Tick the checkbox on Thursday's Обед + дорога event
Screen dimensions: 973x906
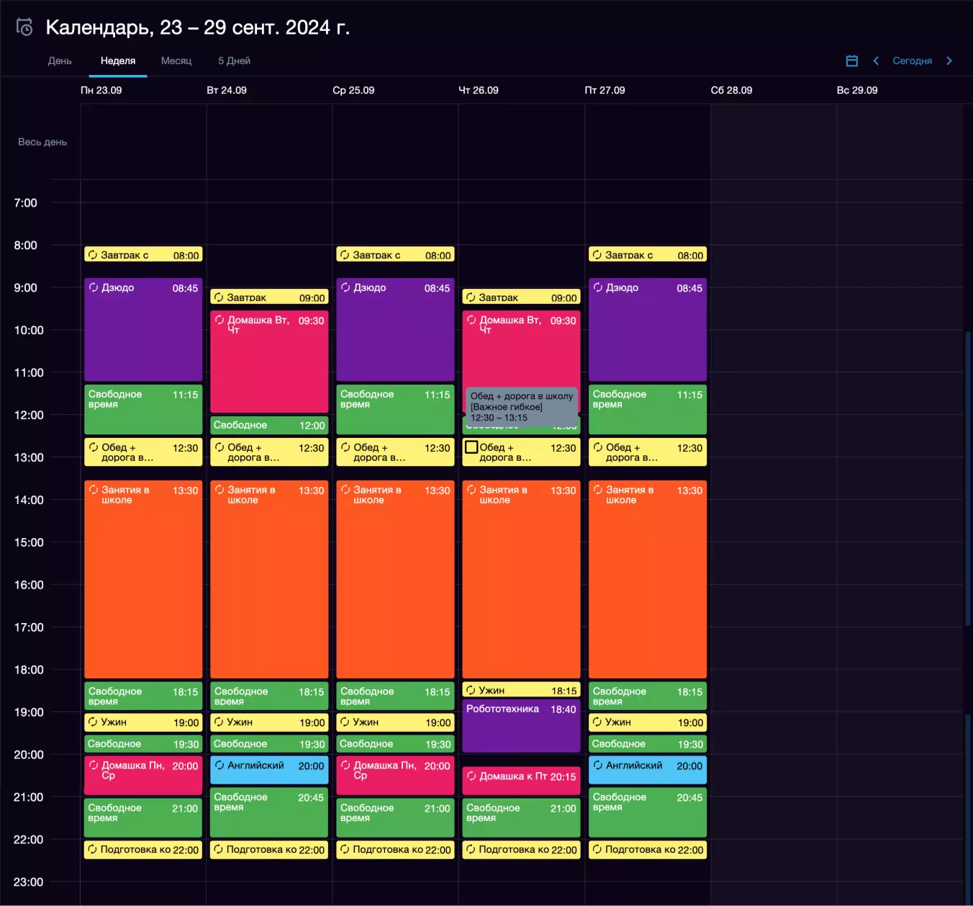[x=471, y=447]
